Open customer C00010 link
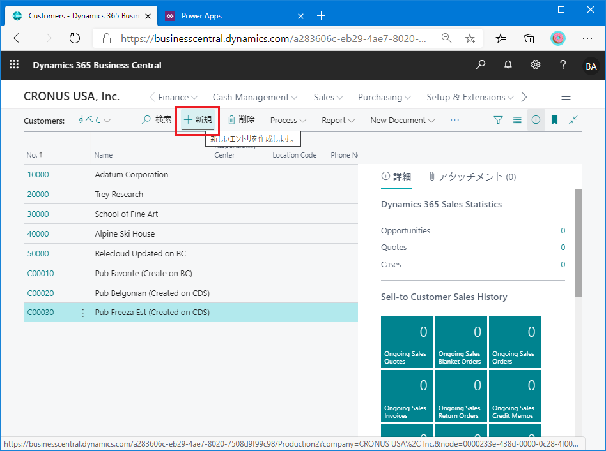The image size is (606, 451). pos(40,273)
